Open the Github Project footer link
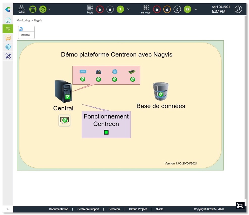The width and height of the screenshot is (249, 215). point(138,209)
